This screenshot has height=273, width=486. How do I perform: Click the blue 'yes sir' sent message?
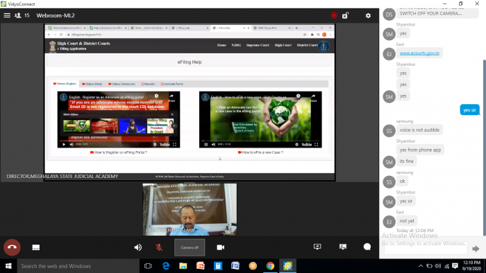469,109
